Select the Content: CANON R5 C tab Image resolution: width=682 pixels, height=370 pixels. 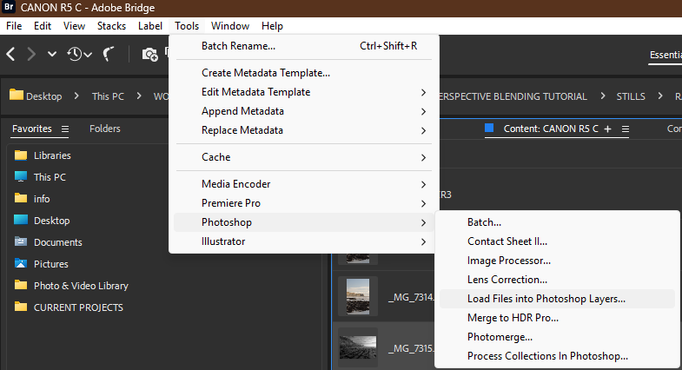[551, 129]
